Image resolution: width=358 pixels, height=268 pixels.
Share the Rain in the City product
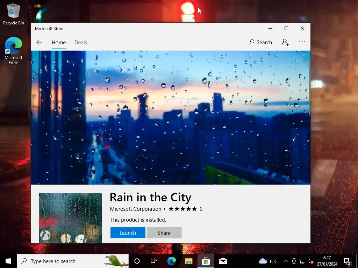point(164,233)
